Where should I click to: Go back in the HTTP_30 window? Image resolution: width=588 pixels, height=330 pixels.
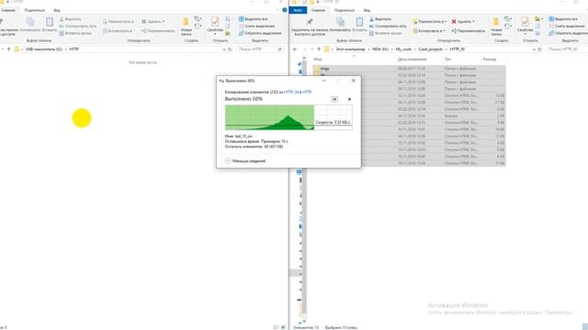pyautogui.click(x=295, y=49)
